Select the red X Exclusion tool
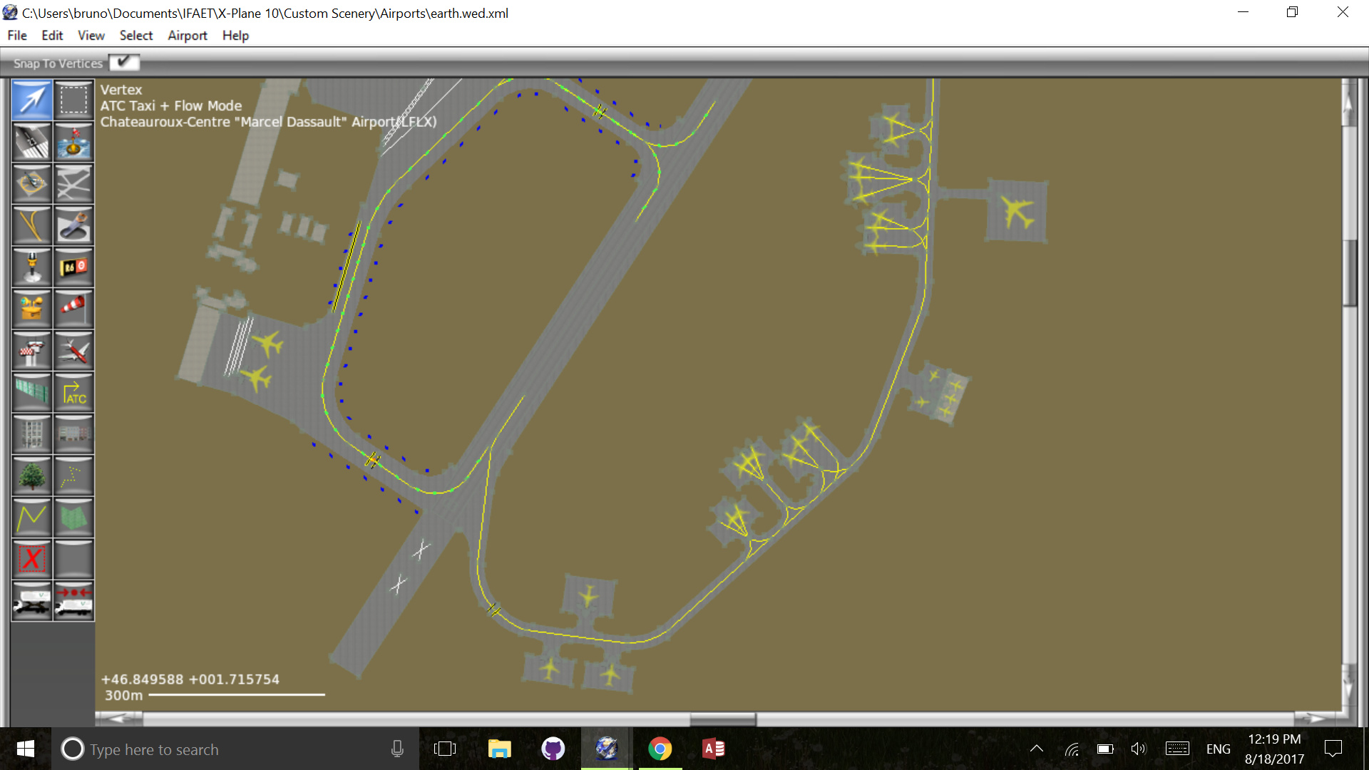Screen dimensions: 1369x770 pos(31,560)
